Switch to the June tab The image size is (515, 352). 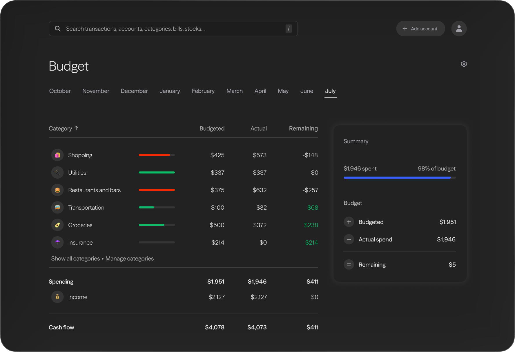[x=307, y=91]
